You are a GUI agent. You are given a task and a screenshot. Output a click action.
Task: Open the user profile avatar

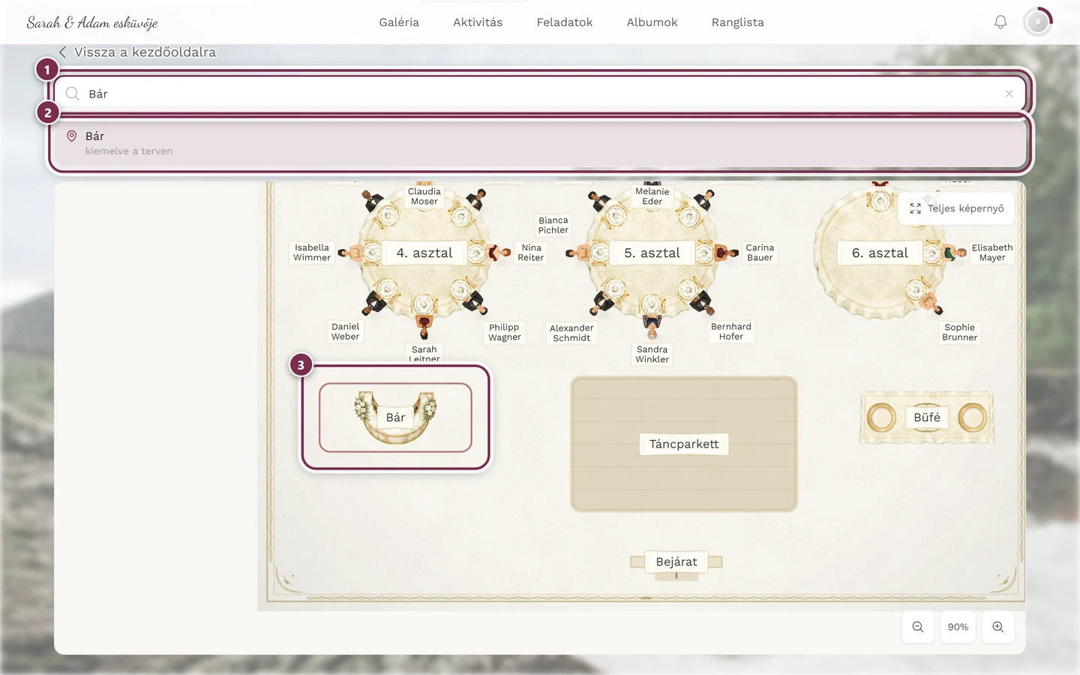[1038, 22]
